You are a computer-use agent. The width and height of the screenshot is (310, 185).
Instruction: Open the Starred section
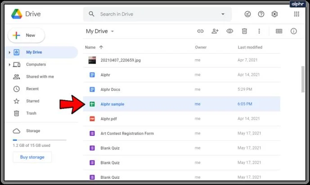click(x=33, y=101)
